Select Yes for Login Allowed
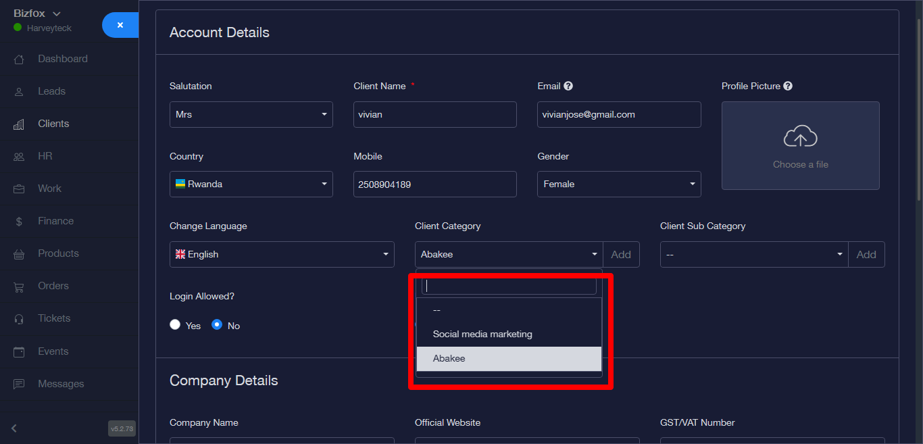 pyautogui.click(x=175, y=325)
